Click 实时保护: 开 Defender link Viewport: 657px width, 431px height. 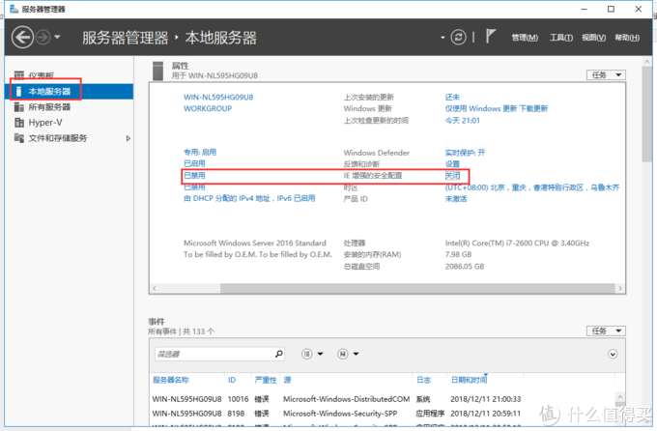(465, 153)
